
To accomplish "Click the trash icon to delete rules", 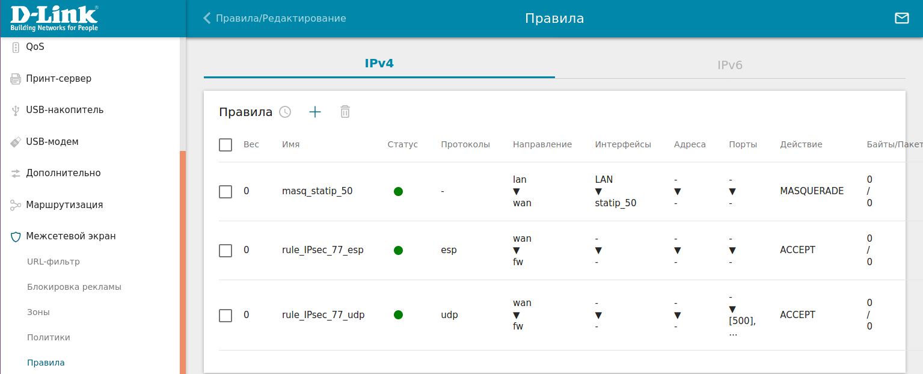I will (x=345, y=112).
